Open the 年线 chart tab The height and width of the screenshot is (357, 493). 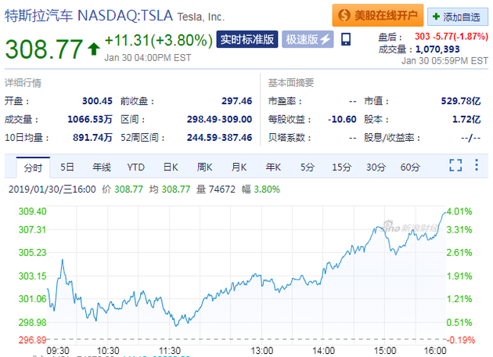[102, 167]
